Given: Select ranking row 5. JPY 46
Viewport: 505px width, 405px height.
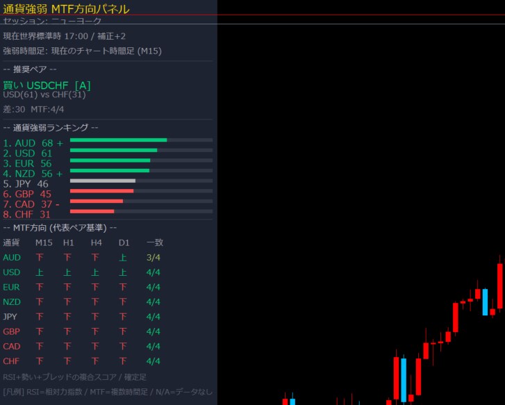Looking at the screenshot, I should tap(26, 184).
